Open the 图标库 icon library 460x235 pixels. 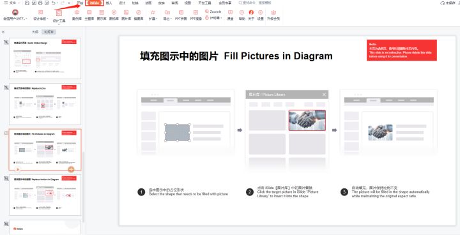tap(114, 15)
